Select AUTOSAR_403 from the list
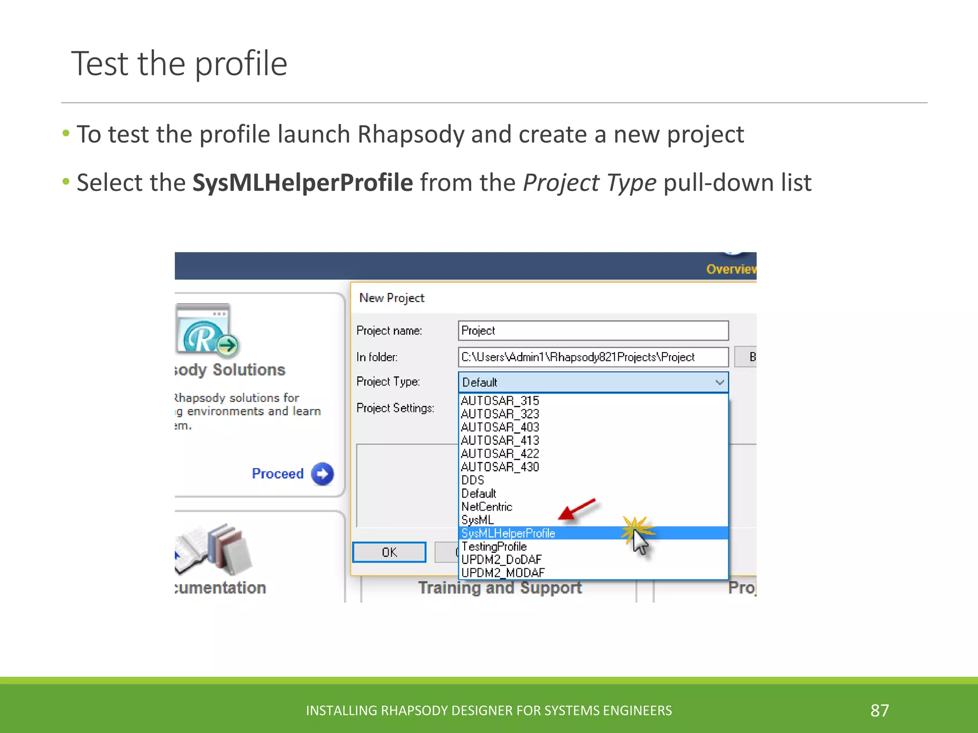This screenshot has height=733, width=978. [593, 427]
